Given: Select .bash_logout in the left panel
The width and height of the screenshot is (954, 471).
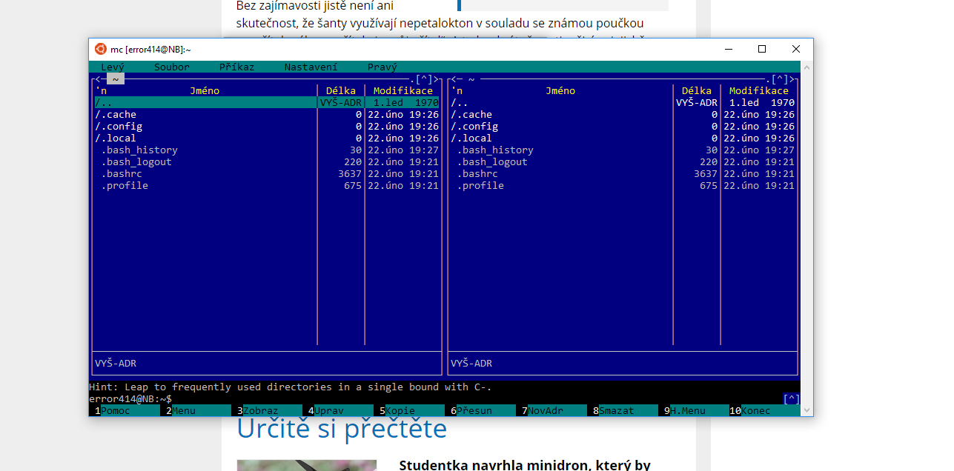Looking at the screenshot, I should 267,161.
